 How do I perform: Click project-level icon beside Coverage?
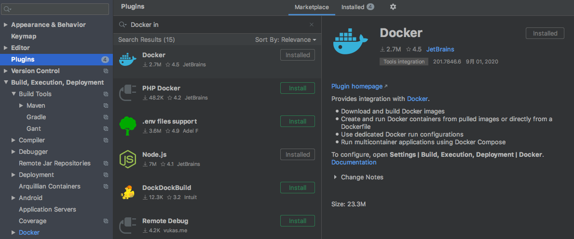pyautogui.click(x=106, y=221)
